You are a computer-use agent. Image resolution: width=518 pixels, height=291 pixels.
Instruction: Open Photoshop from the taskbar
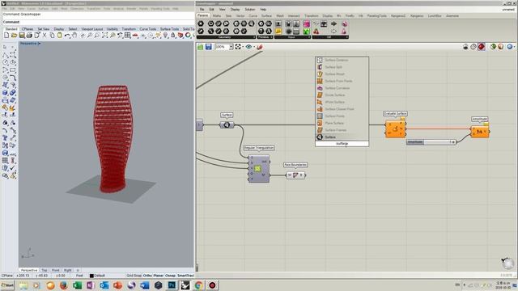point(172,285)
